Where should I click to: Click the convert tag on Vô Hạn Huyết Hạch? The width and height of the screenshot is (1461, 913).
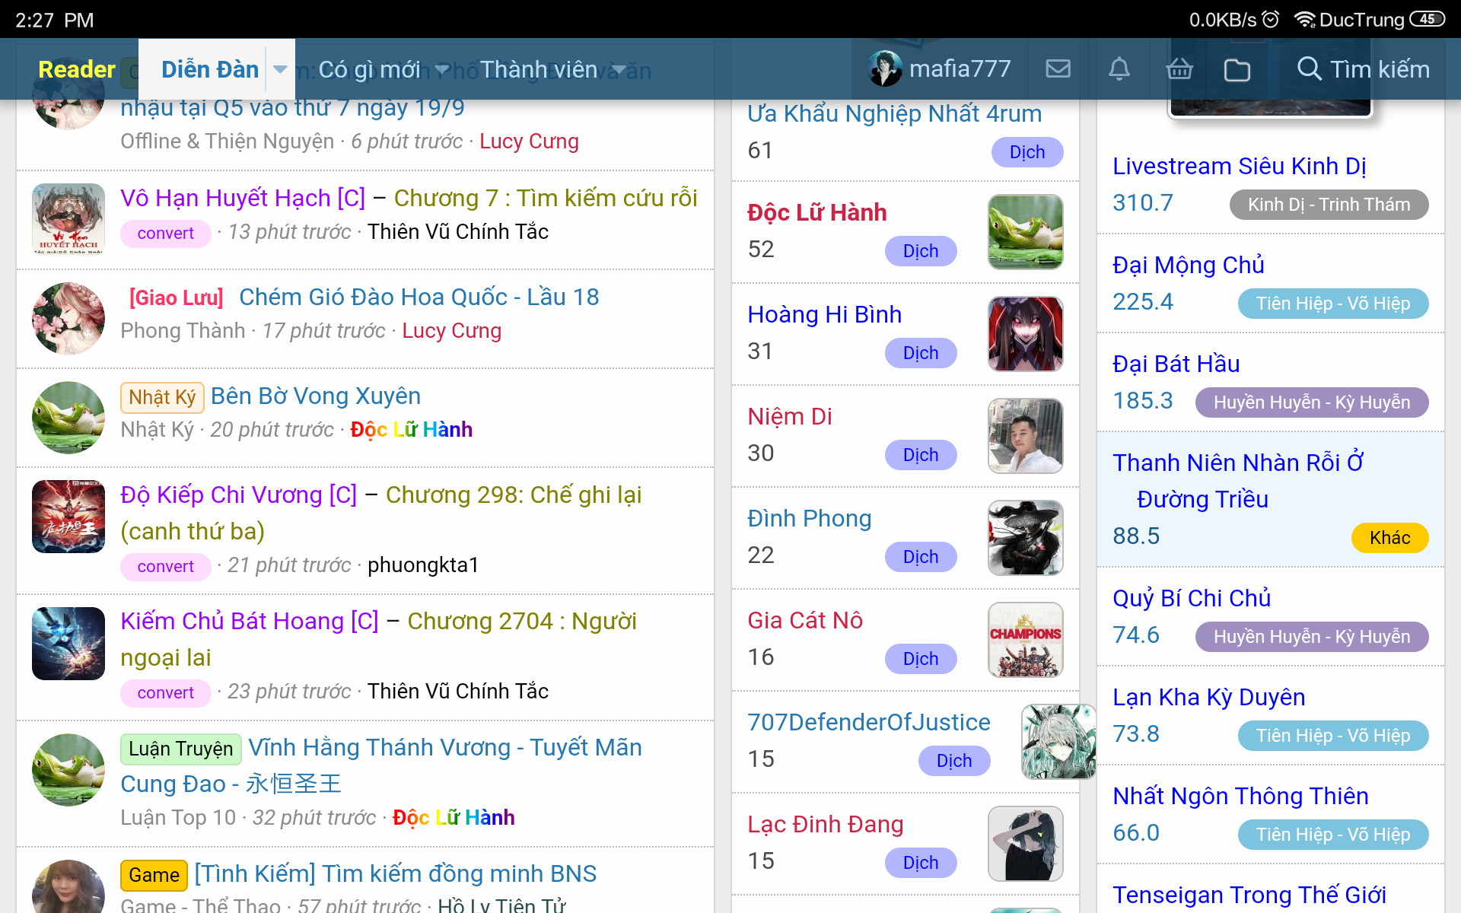165,233
